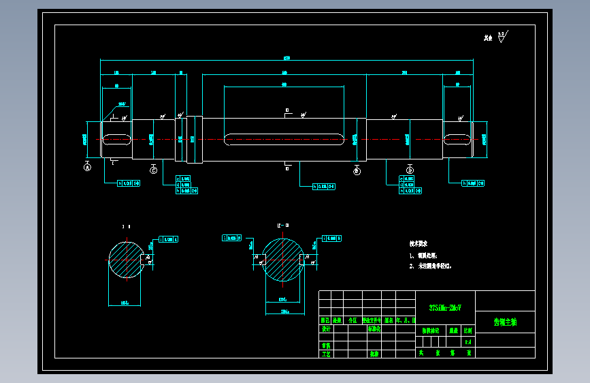Select technical requirement line 1
The width and height of the screenshot is (590, 383).
423,256
